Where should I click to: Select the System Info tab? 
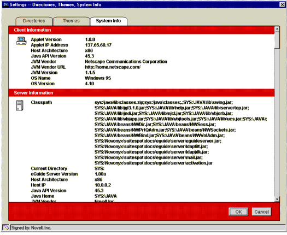pos(108,21)
